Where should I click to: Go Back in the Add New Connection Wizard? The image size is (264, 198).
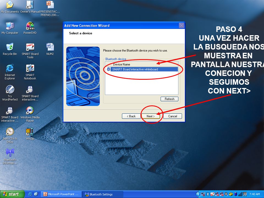click(x=131, y=116)
